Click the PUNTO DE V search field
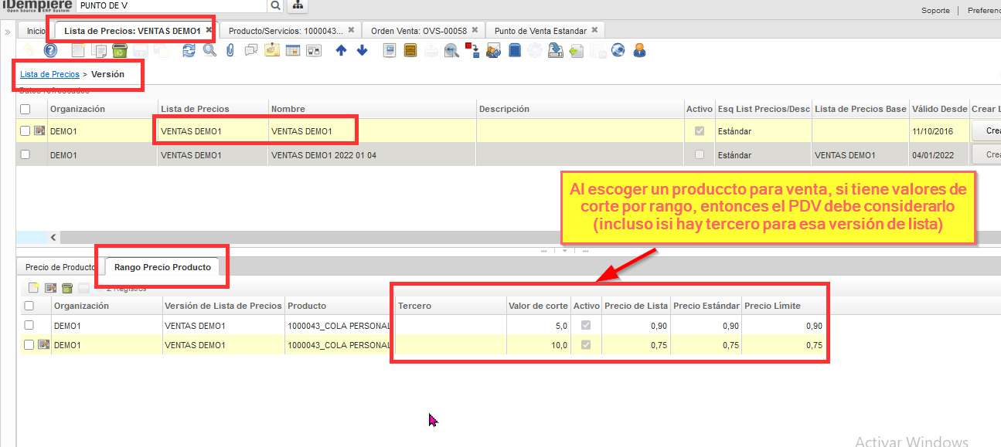This screenshot has height=447, width=1001. coord(172,5)
